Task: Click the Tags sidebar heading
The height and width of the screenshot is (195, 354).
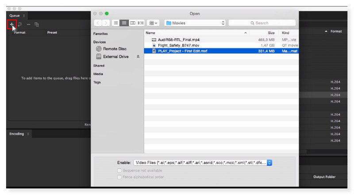Action: tap(97, 82)
